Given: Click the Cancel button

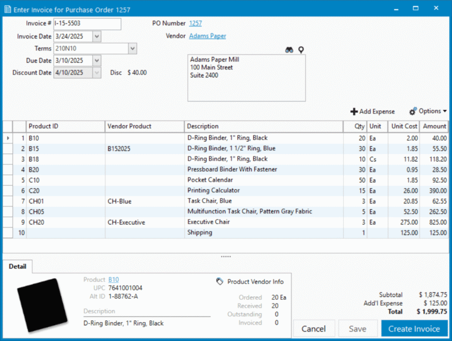Looking at the screenshot, I should pyautogui.click(x=314, y=329).
